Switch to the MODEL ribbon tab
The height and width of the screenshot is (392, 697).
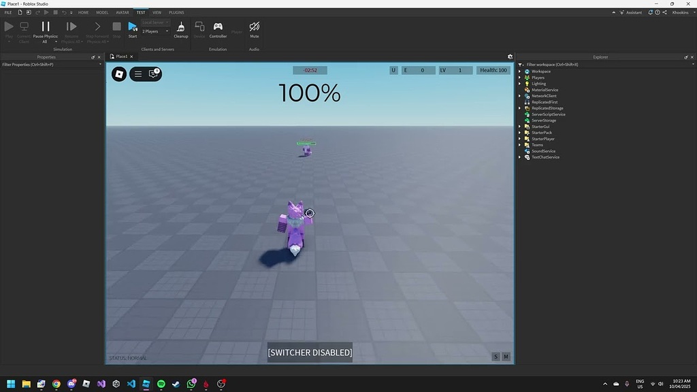coord(101,12)
